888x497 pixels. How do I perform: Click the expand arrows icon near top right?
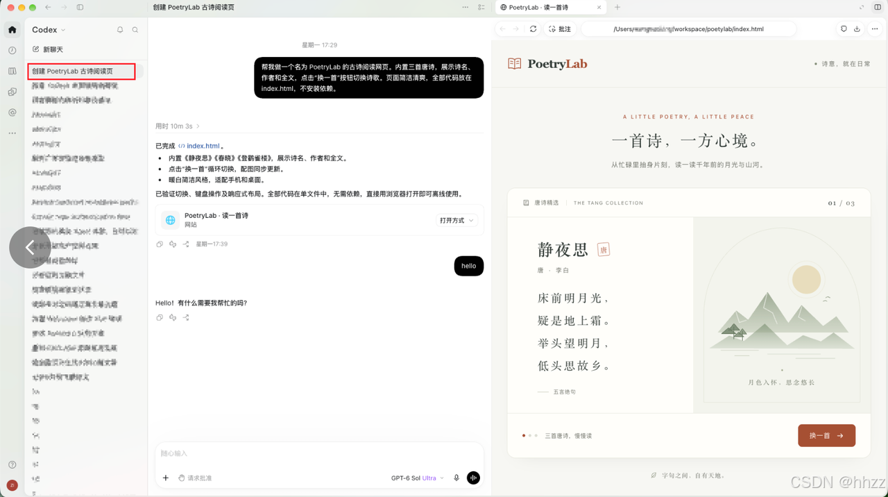pyautogui.click(x=862, y=7)
